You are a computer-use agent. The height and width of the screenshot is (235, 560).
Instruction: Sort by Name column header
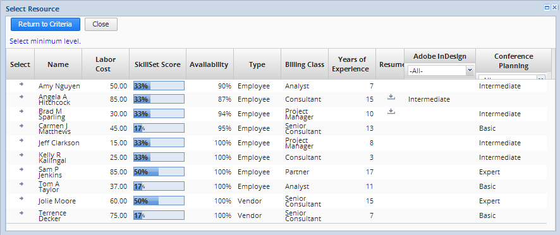58,64
